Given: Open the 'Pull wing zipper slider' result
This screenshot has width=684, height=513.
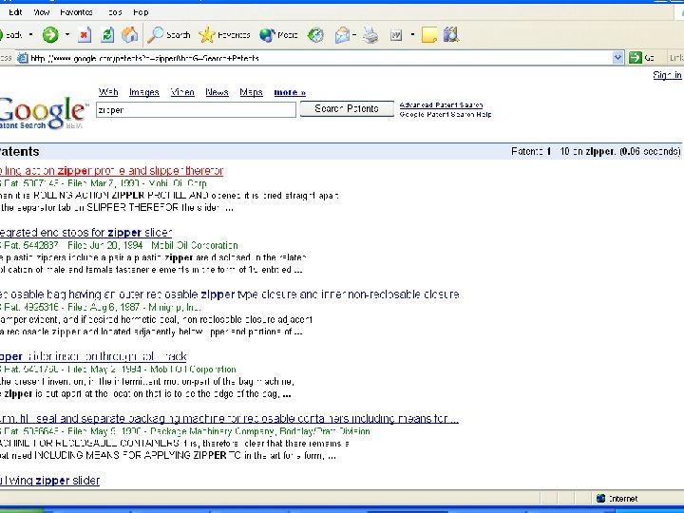Looking at the screenshot, I should [x=49, y=481].
